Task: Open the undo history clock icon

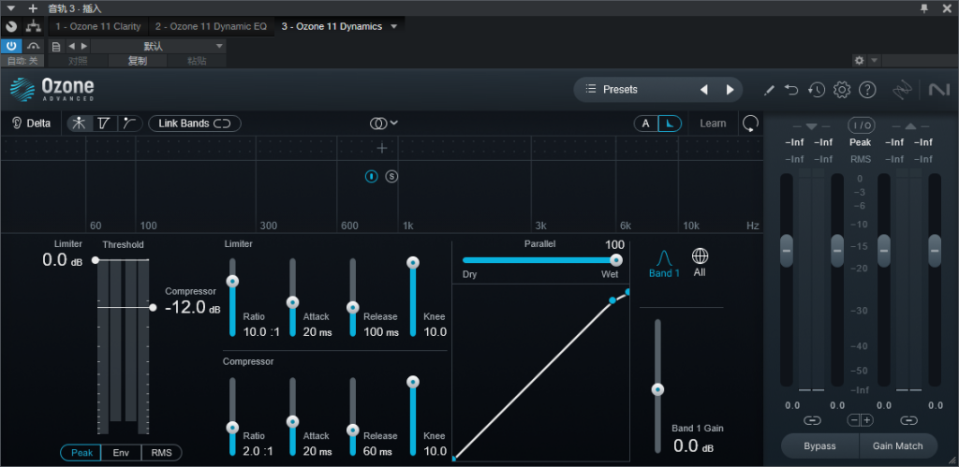Action: click(x=817, y=90)
